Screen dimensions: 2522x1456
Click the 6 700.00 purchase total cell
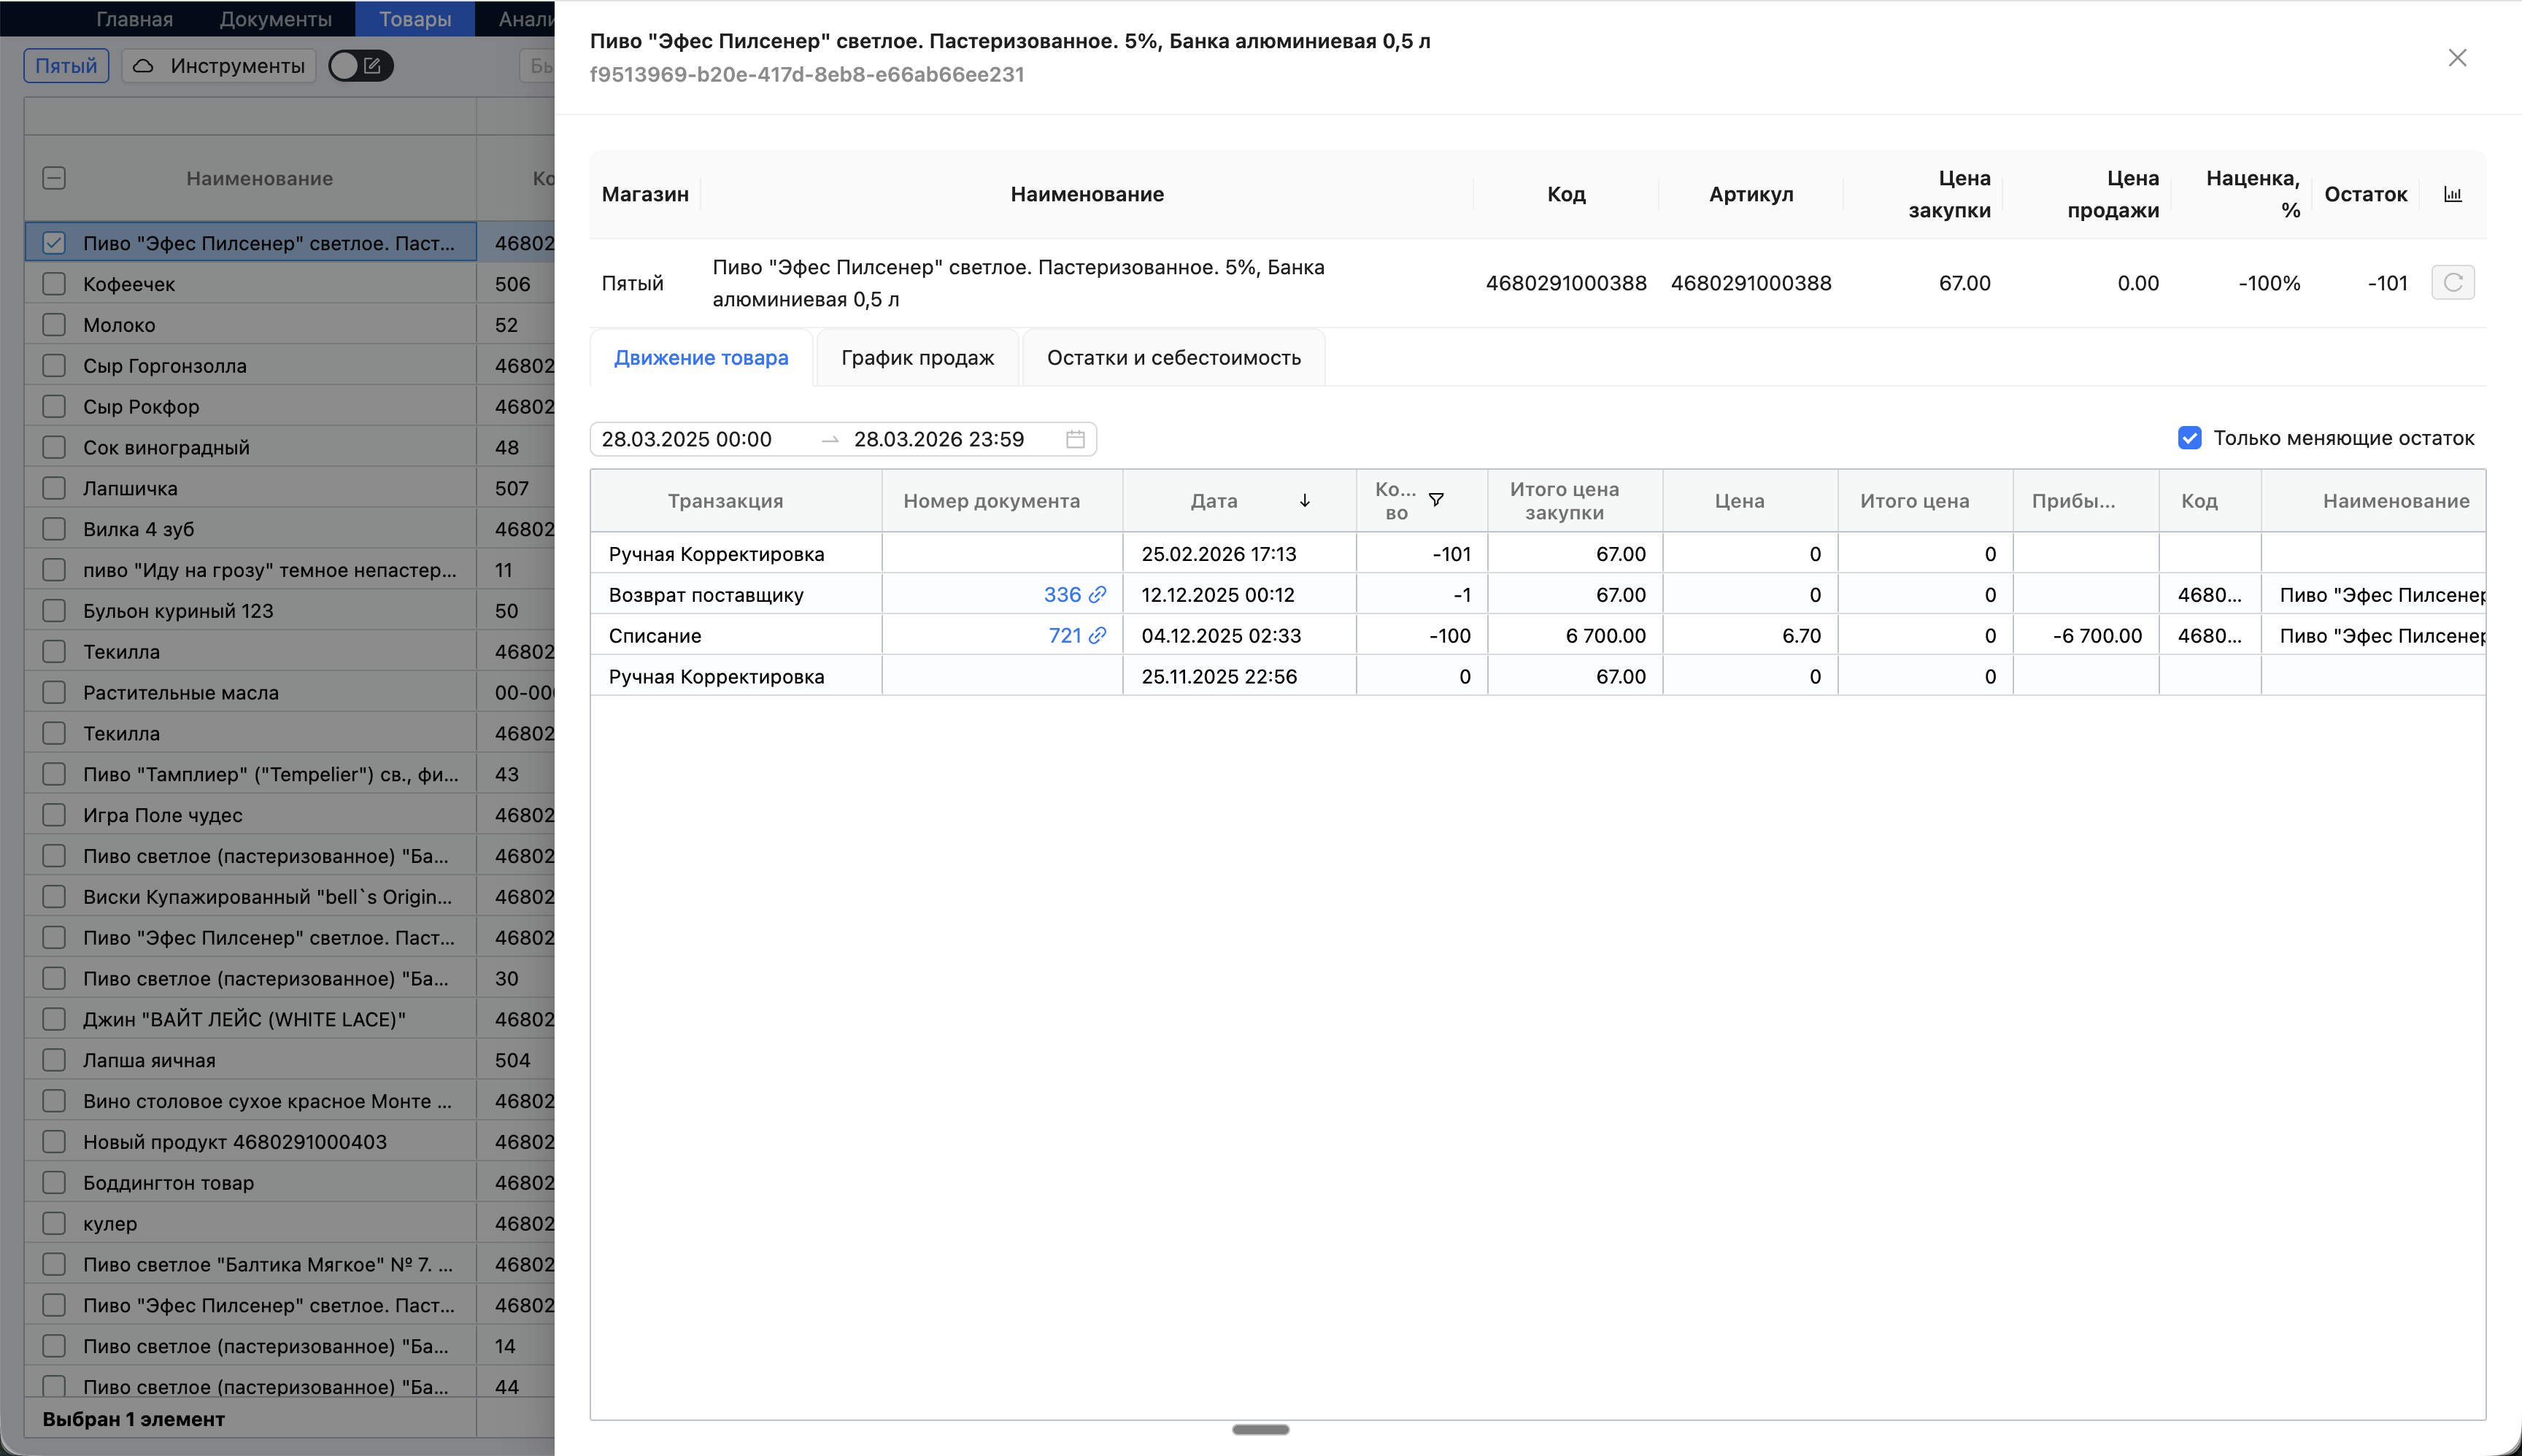1575,636
